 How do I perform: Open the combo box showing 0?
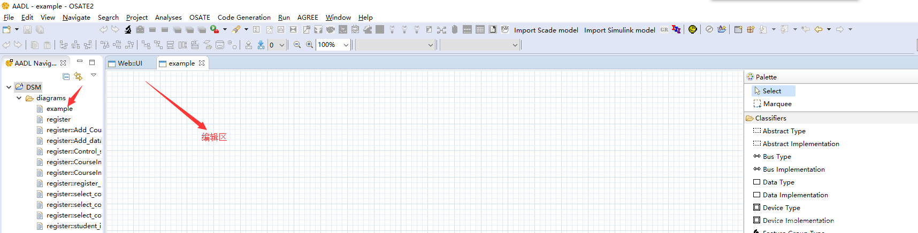(277, 45)
